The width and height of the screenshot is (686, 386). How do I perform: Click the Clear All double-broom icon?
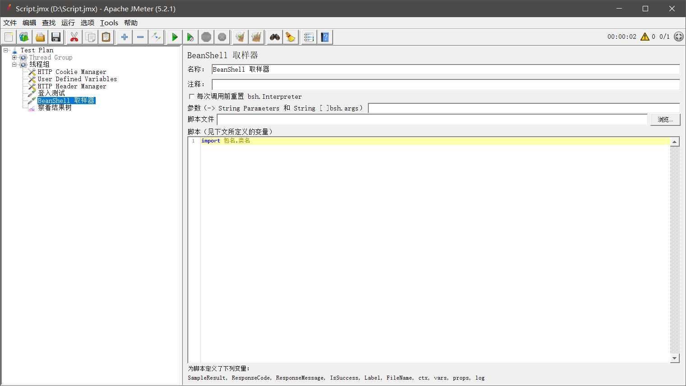click(256, 37)
